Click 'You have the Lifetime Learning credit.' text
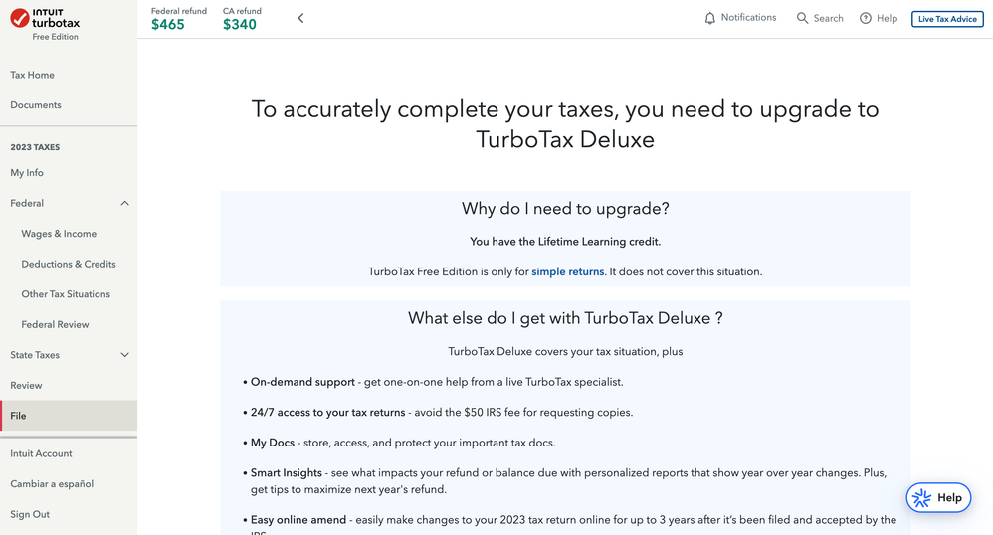993x535 pixels. [x=565, y=242]
